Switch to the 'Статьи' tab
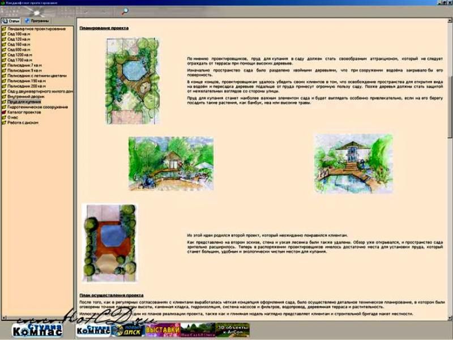This screenshot has width=453, height=340. point(11,20)
